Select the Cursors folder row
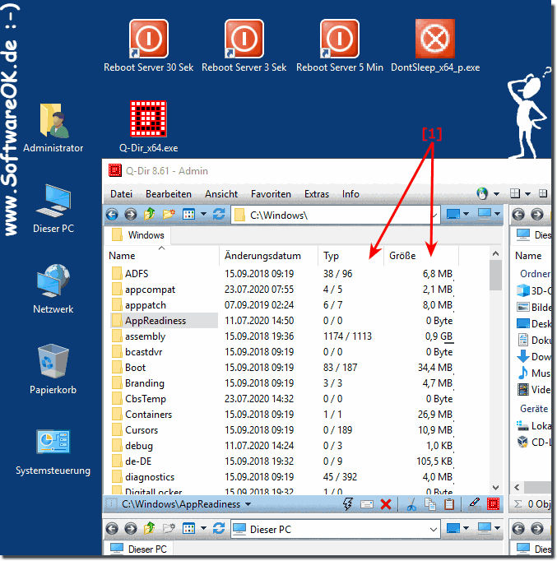 tap(282, 430)
